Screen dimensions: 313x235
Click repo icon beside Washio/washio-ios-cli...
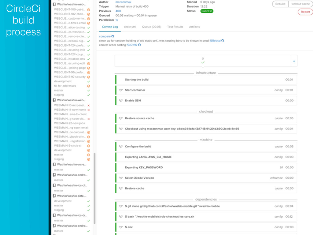54,185
